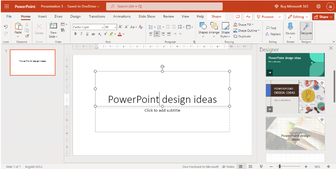
Task: Toggle bold formatting
Action: [x=75, y=34]
